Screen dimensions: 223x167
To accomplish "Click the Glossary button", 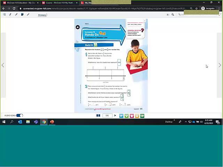I will pos(42,15).
